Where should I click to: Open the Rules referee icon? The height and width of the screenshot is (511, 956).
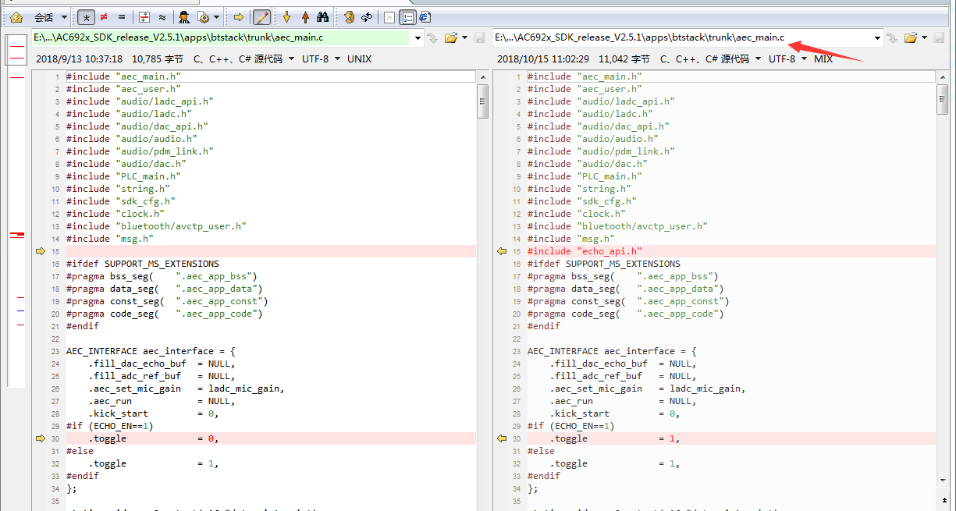click(x=184, y=16)
